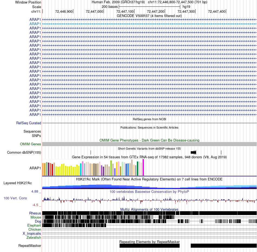
Task: Click the RefSeq Curated track label
Action: 28,123
